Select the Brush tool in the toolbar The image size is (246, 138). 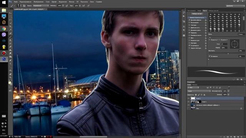10,37
